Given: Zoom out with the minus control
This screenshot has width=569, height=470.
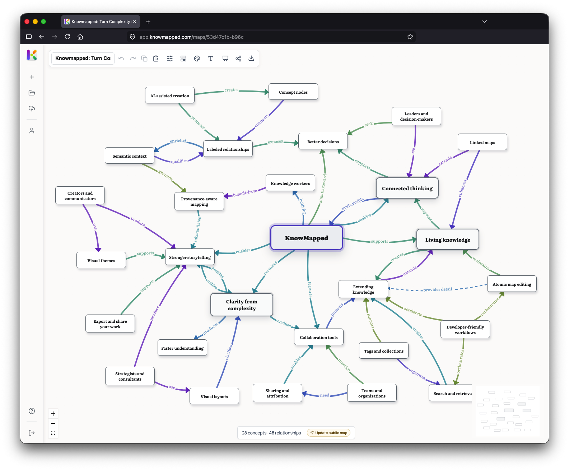Looking at the screenshot, I should click(53, 423).
